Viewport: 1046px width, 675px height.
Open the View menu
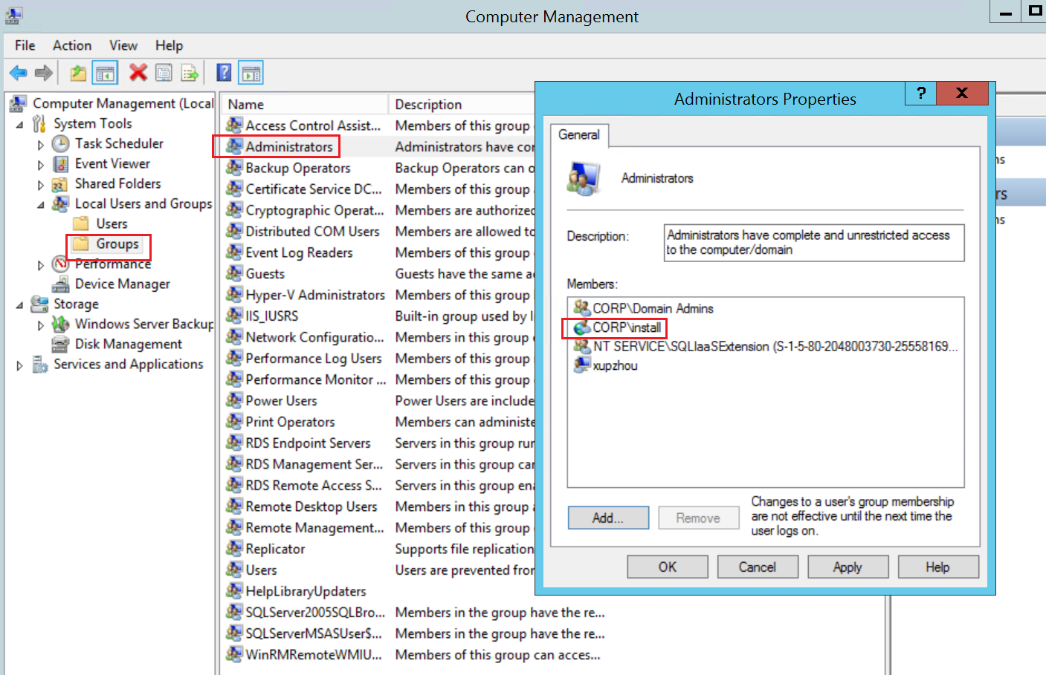[123, 45]
